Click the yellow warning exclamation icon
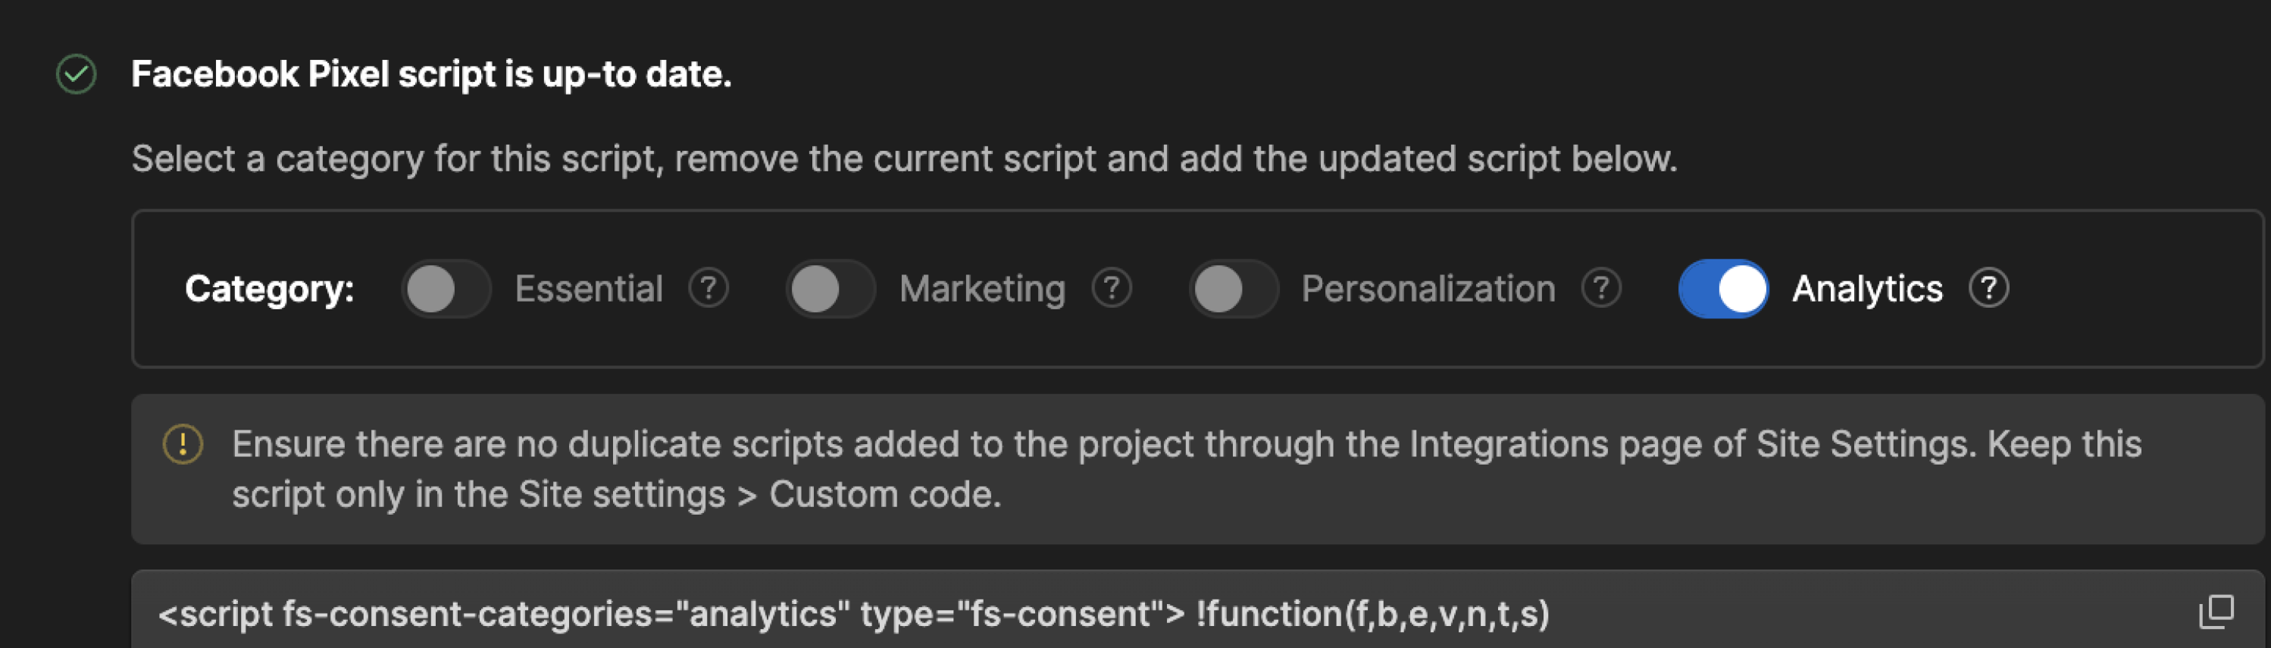 183,443
